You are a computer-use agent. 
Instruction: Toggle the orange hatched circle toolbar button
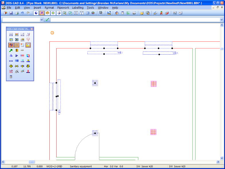(48, 13)
